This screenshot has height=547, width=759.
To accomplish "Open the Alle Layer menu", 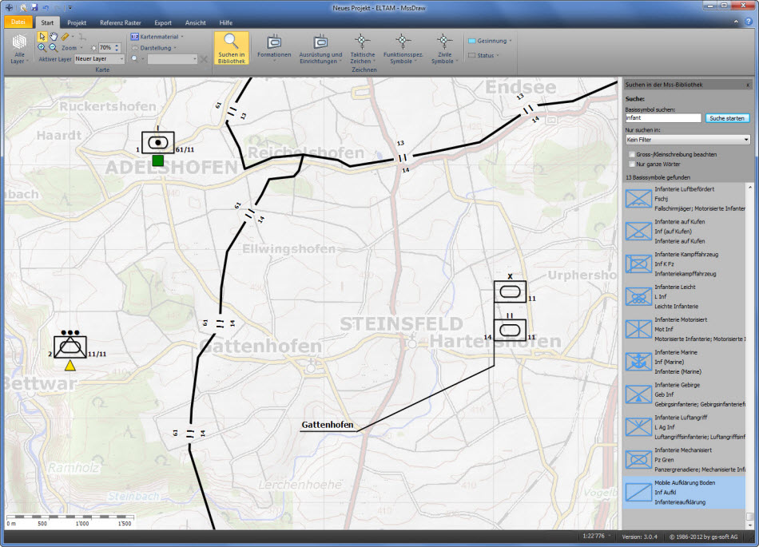I will pos(18,50).
